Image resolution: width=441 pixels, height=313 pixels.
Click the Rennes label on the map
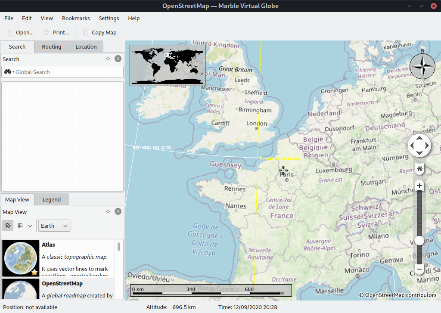pyautogui.click(x=235, y=189)
